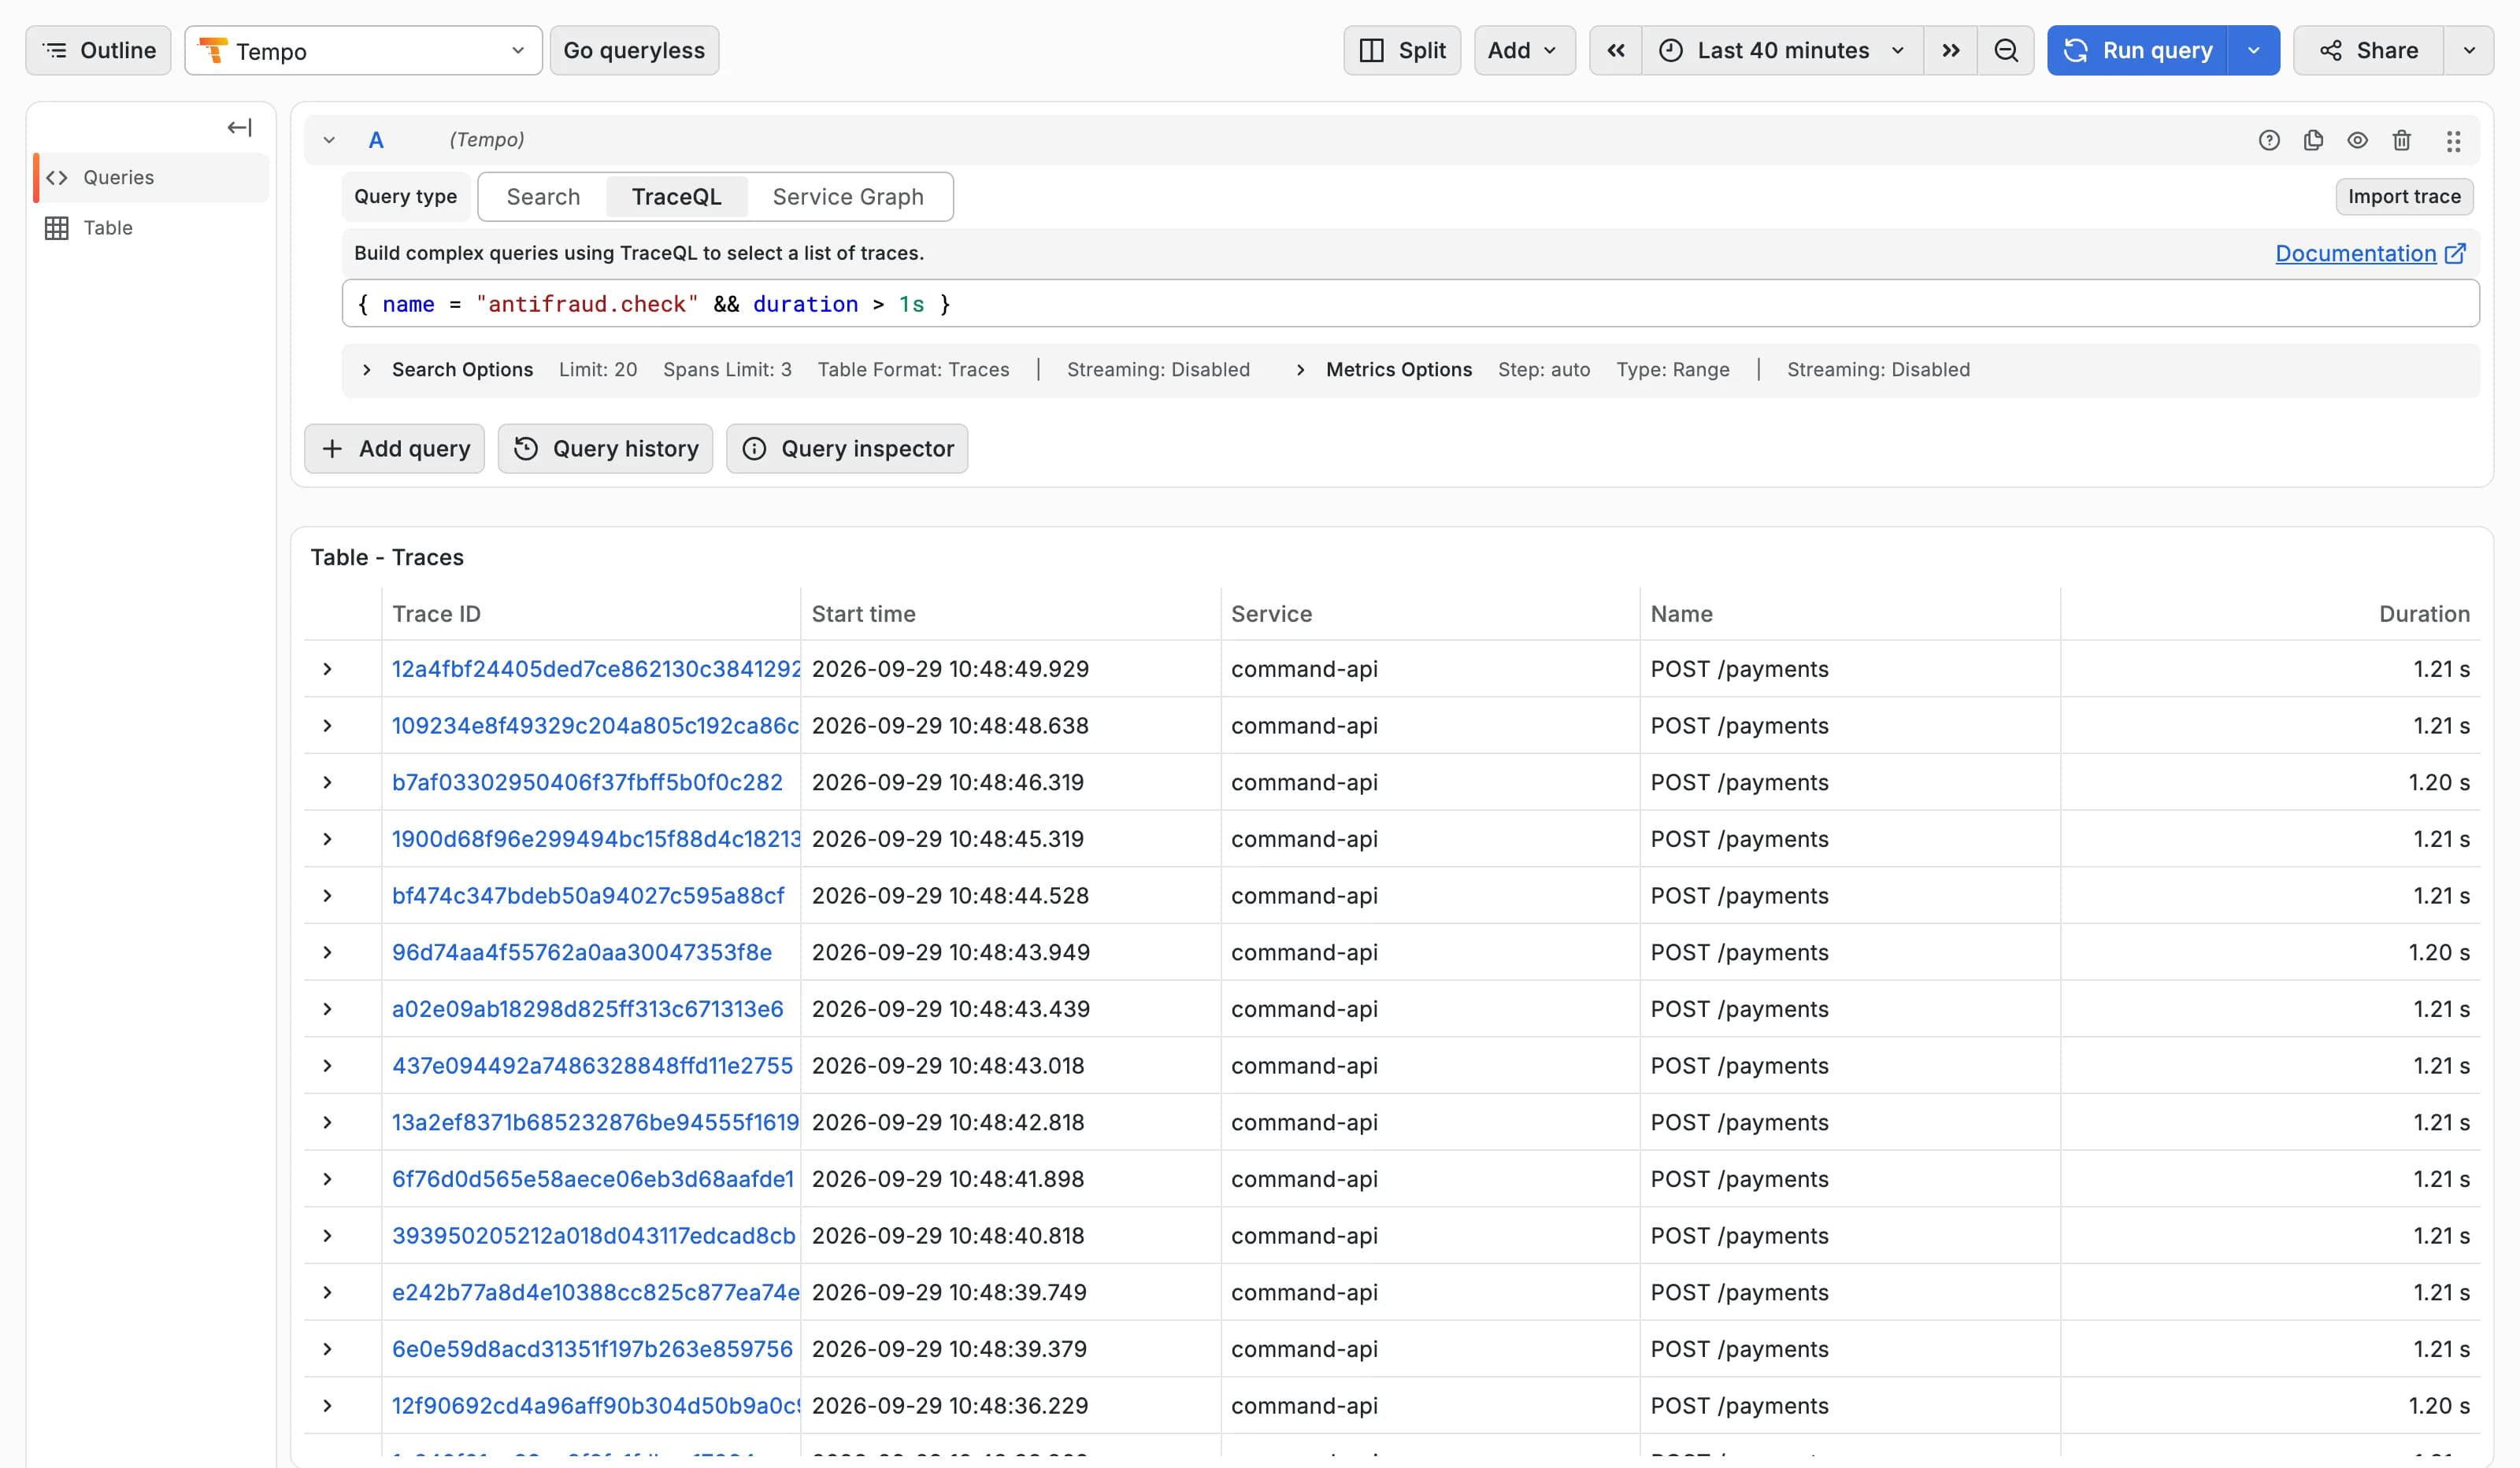Open Query history
The image size is (2520, 1468).
605,449
